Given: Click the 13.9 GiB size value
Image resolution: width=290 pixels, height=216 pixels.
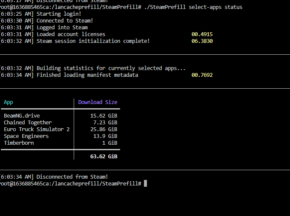Looking at the screenshot, I should tap(105, 136).
